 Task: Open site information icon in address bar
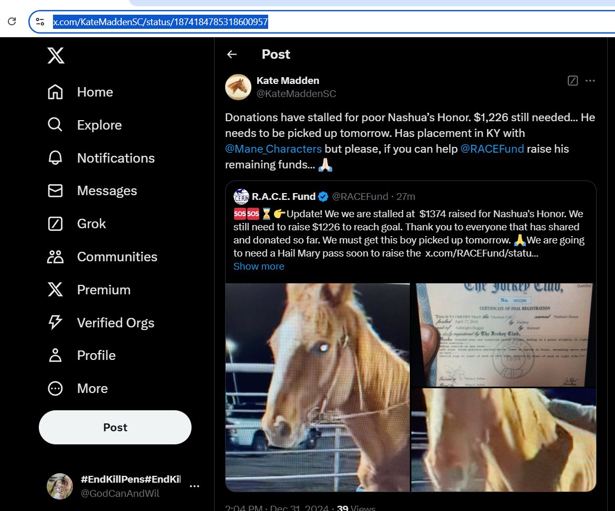tap(40, 22)
